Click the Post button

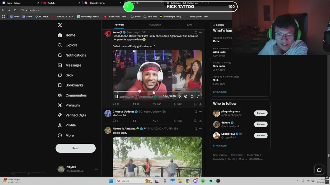point(76,148)
